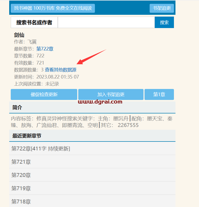Open chapter row 第718章
Screen dimensions: 199x207
coord(92,201)
